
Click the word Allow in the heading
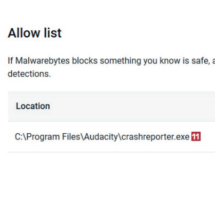24,33
